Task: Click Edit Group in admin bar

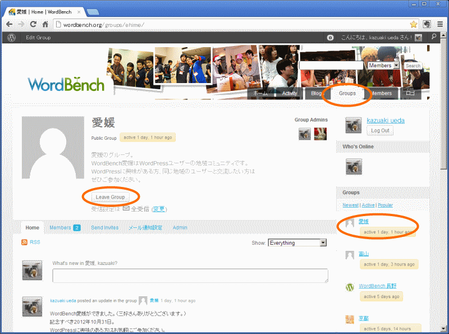Action: coord(38,38)
